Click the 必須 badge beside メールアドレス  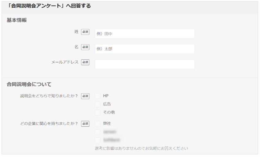click(85, 62)
